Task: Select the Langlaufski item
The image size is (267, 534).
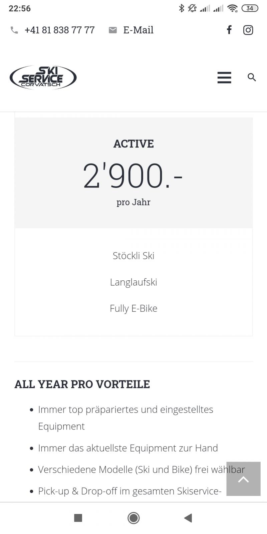Action: [x=133, y=282]
